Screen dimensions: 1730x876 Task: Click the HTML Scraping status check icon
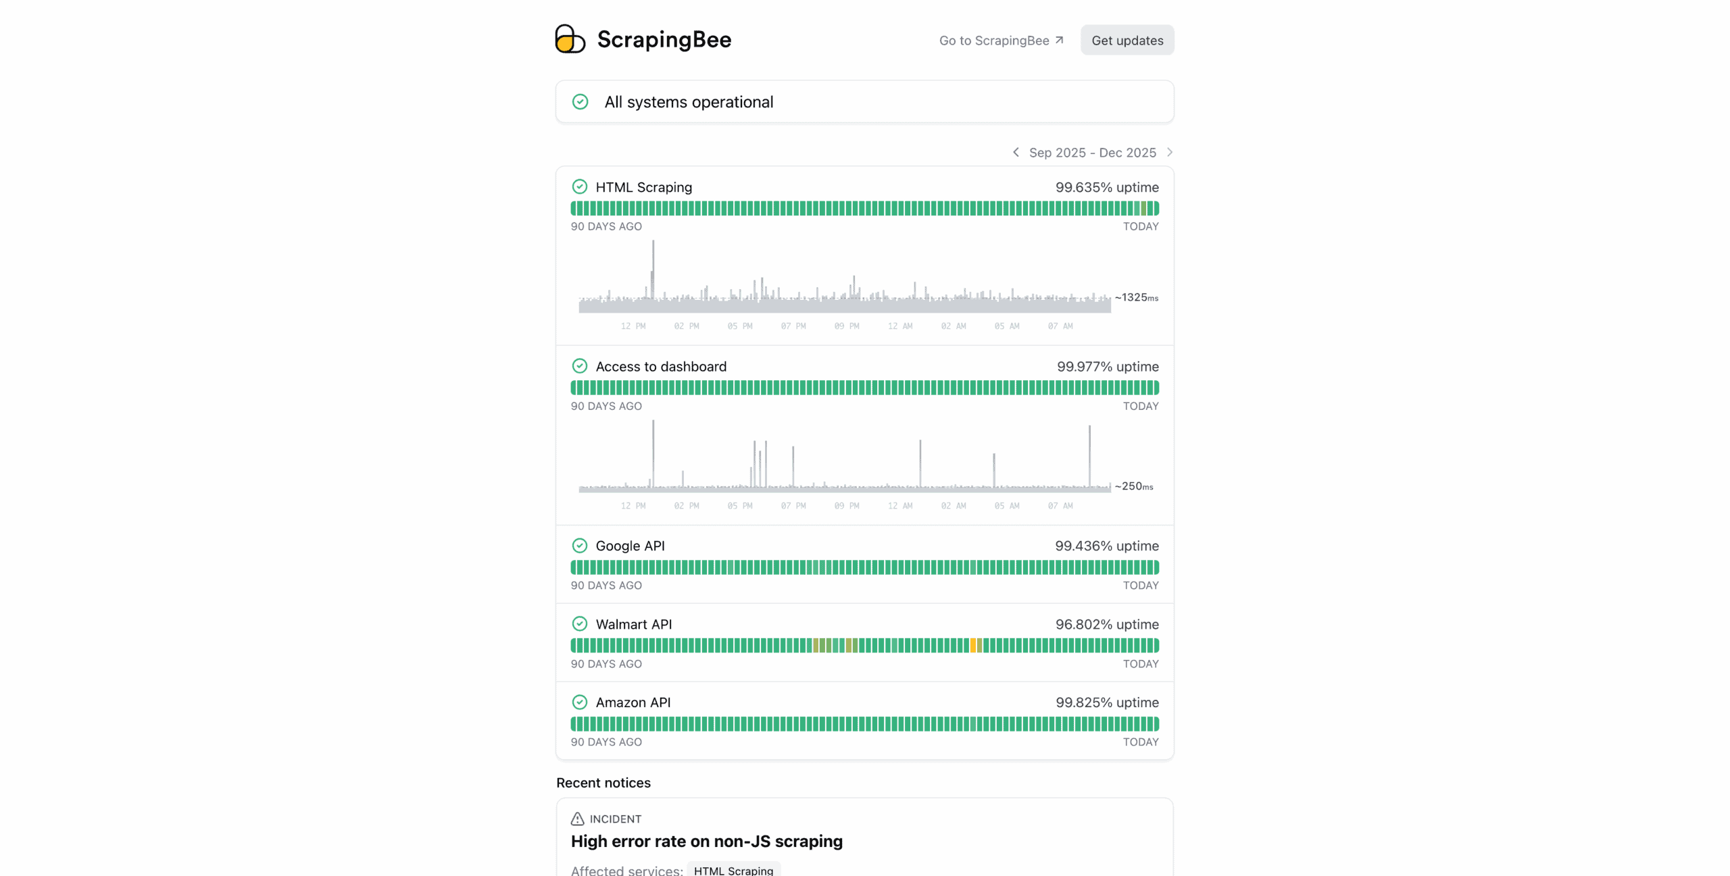click(580, 187)
